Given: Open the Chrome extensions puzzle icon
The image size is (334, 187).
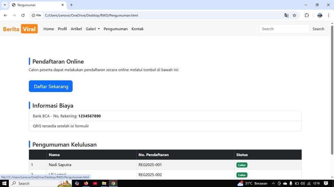Looking at the screenshot, I should coord(307,15).
